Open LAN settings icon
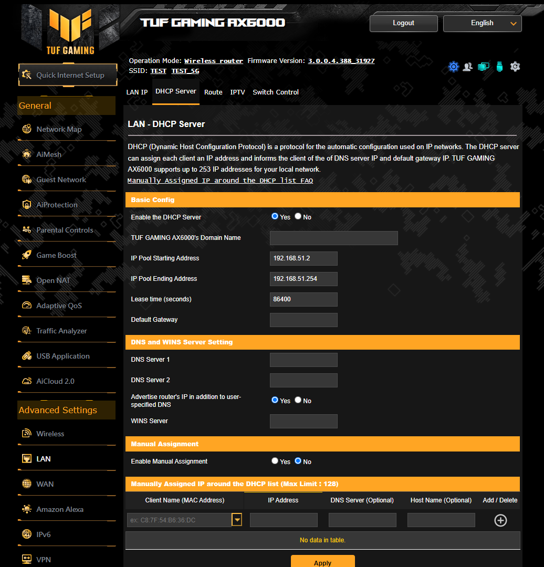 [27, 458]
